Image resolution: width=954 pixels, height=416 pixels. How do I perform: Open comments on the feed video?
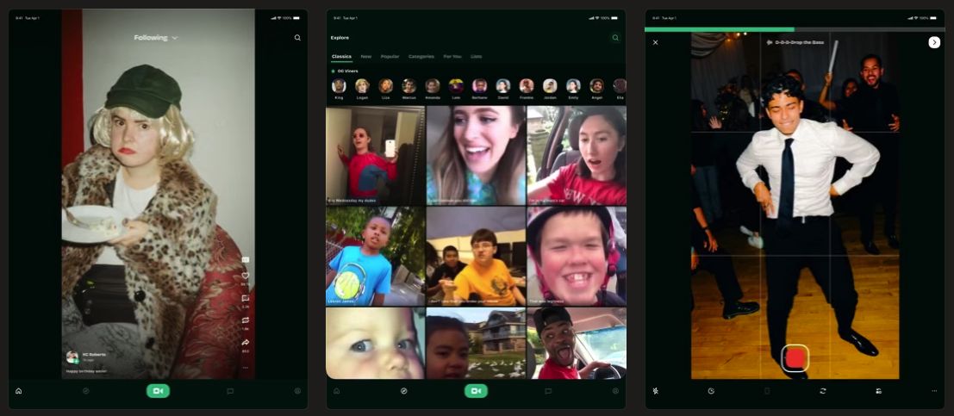coord(246,298)
